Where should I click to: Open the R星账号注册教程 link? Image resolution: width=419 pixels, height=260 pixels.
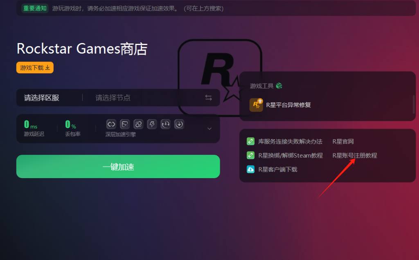tap(355, 156)
